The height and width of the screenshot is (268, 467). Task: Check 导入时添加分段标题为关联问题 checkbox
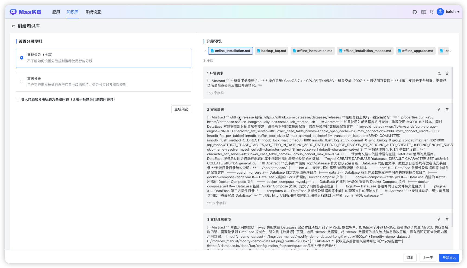(17, 100)
